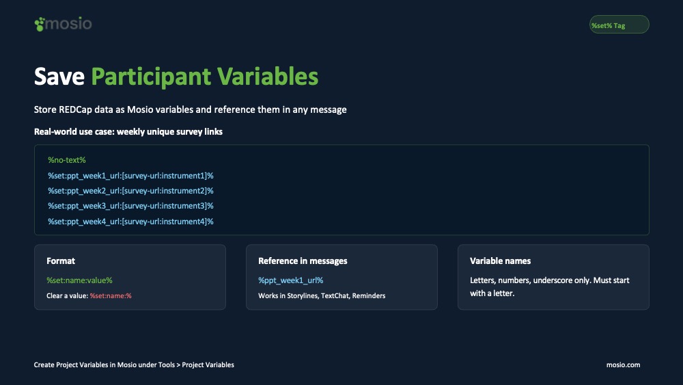Click the ppt_week3_url set line
Screen dimensions: 683x385
point(130,206)
